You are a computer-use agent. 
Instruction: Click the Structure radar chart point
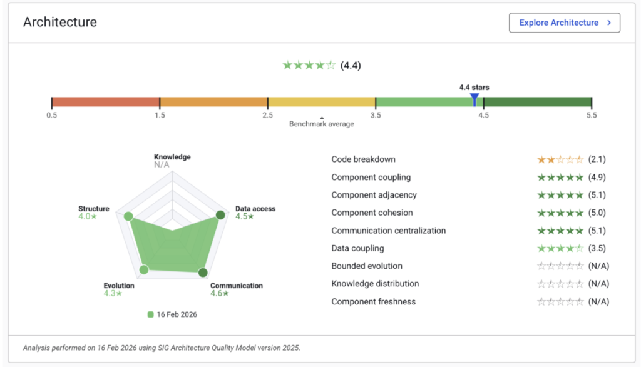(128, 217)
